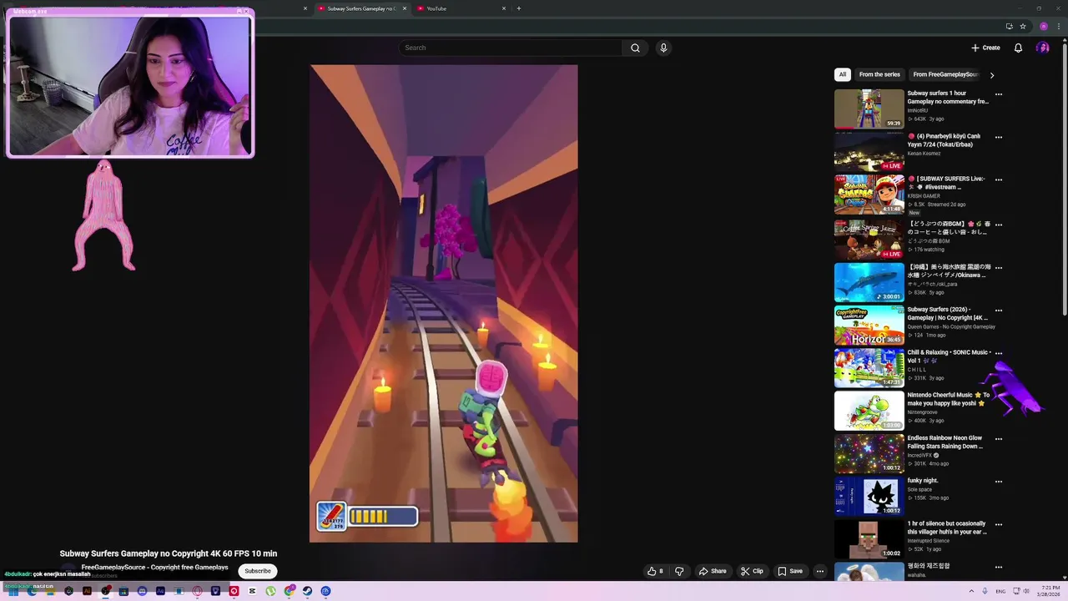Bookmark this page with star icon
The width and height of the screenshot is (1068, 601).
click(1023, 27)
